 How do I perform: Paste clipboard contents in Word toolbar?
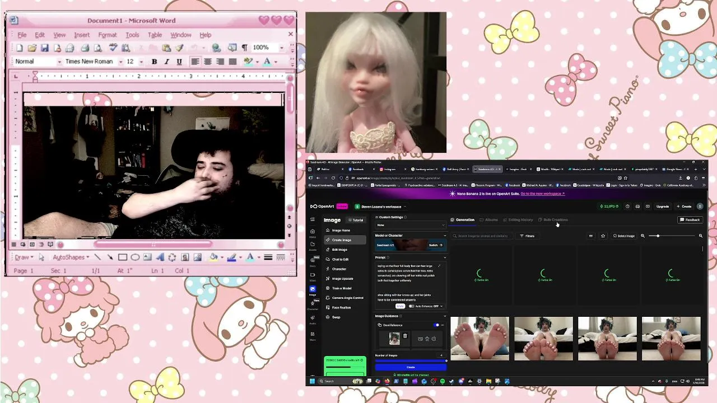166,48
